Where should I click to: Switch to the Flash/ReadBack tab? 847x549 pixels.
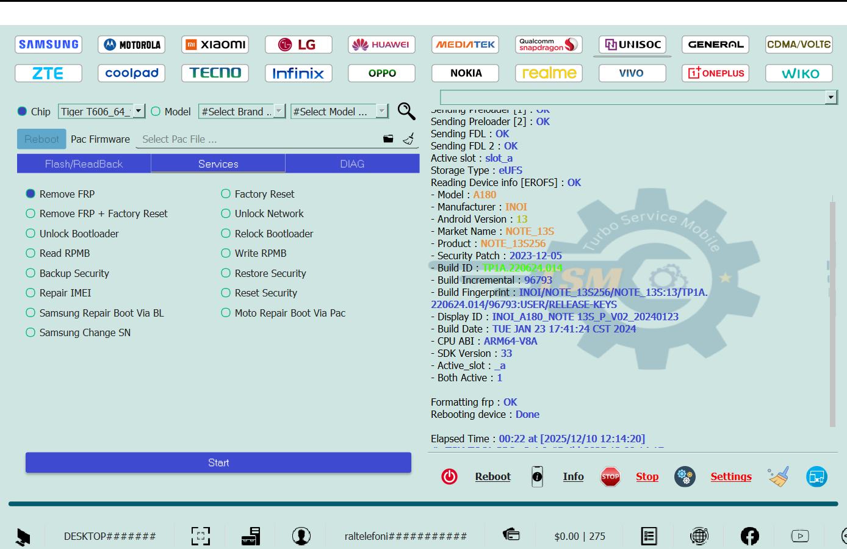[84, 163]
